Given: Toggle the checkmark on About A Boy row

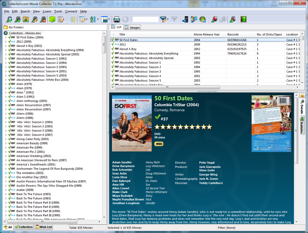Looking at the screenshot, I should [113, 49].
